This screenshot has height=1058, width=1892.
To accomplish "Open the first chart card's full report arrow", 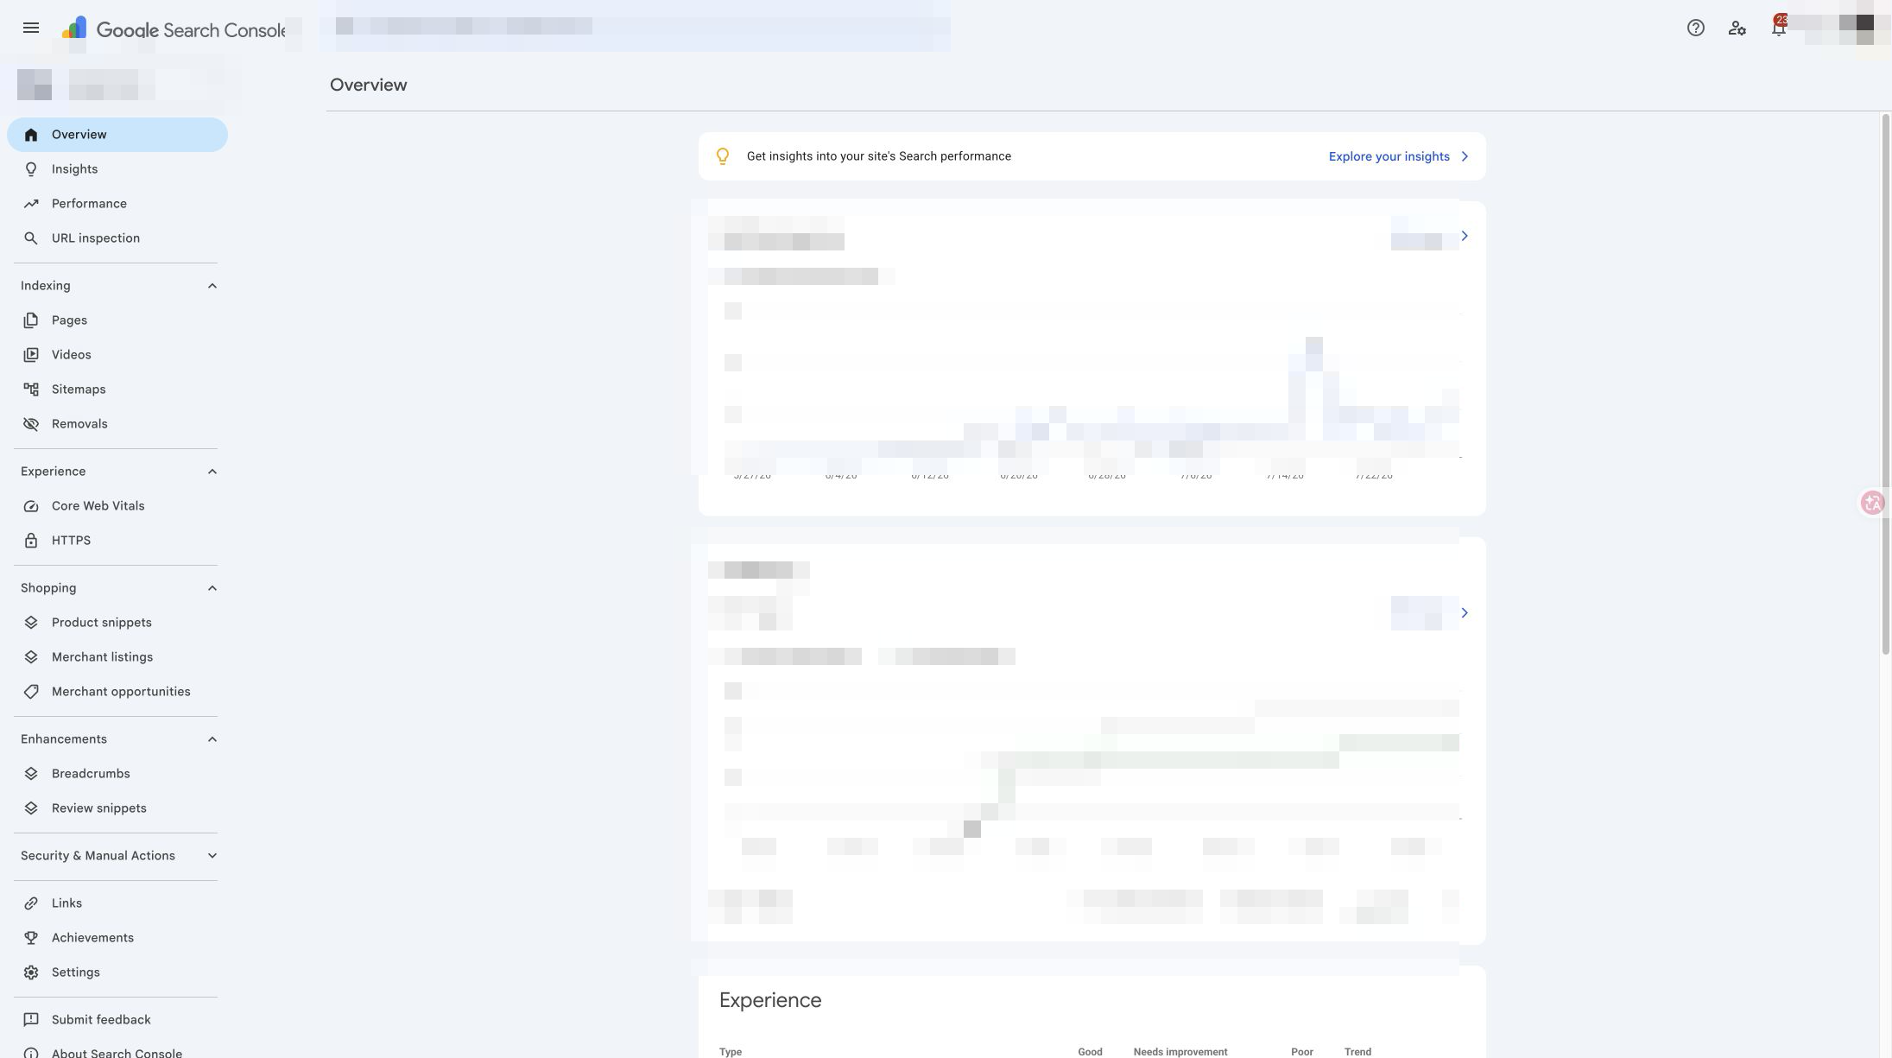I will click(1464, 236).
